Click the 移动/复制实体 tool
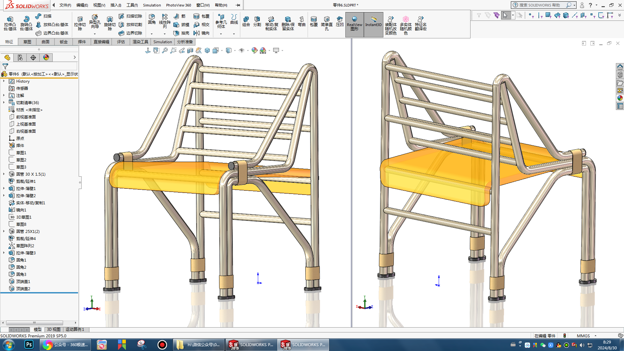 click(272, 23)
